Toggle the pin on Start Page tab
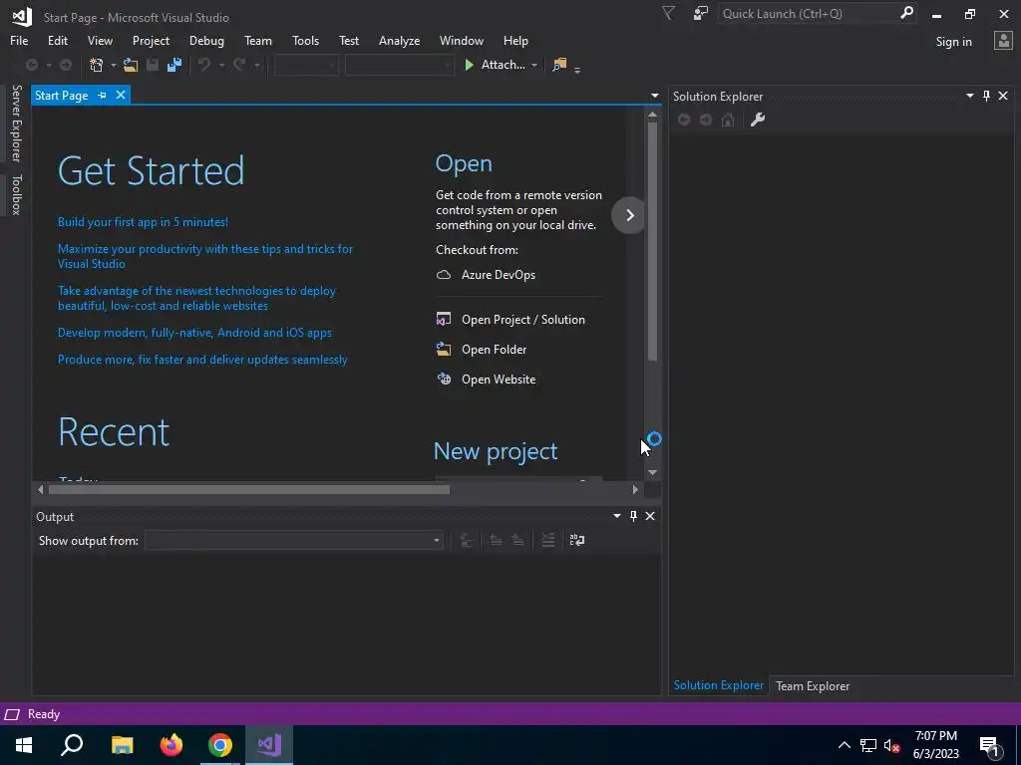This screenshot has height=765, width=1021. pyautogui.click(x=103, y=95)
